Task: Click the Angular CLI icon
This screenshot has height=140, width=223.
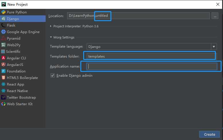Action: (x=3, y=58)
